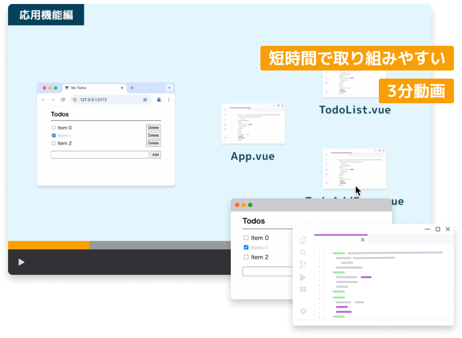Viewport: 462px width, 338px height.
Task: Click the 127.0.0.1:5173 address bar
Action: click(111, 100)
